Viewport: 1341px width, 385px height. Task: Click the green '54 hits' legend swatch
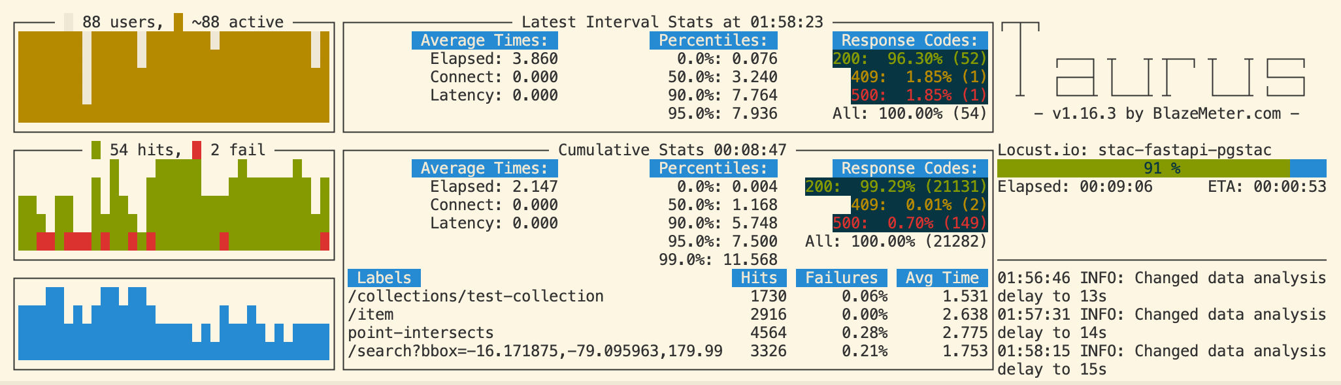pos(96,150)
